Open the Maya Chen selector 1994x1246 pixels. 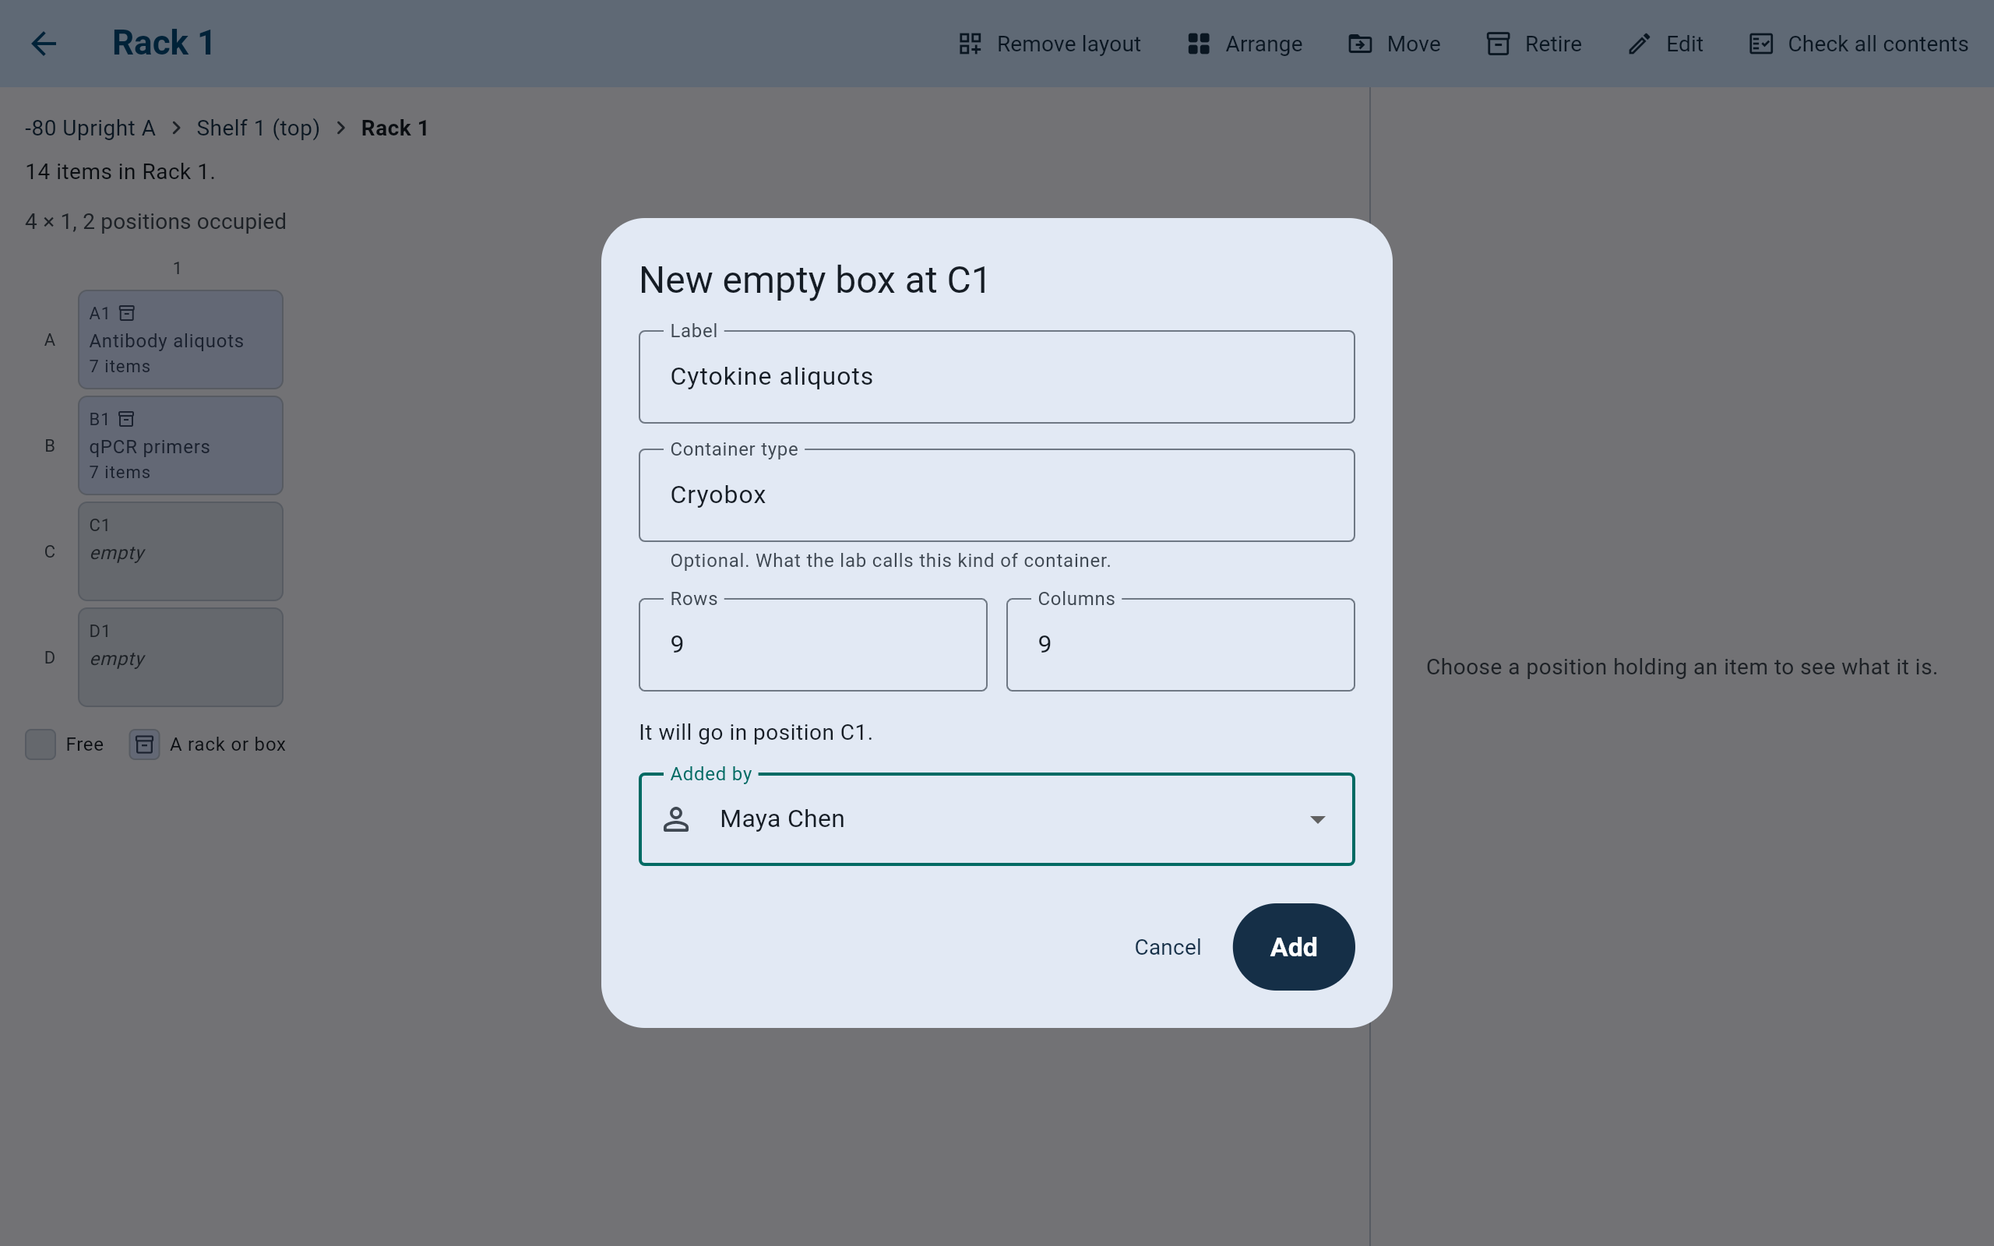point(997,819)
